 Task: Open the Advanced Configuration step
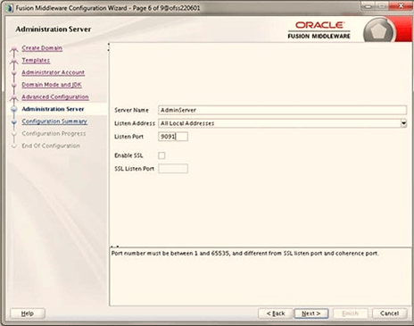pyautogui.click(x=55, y=96)
